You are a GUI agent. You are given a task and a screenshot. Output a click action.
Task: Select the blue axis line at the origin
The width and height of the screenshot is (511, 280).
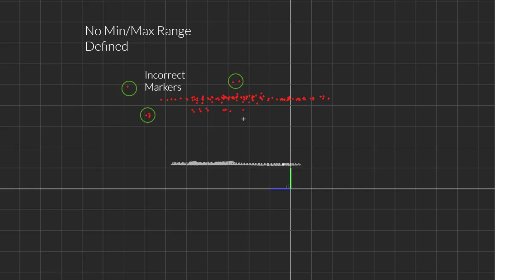tap(280, 189)
